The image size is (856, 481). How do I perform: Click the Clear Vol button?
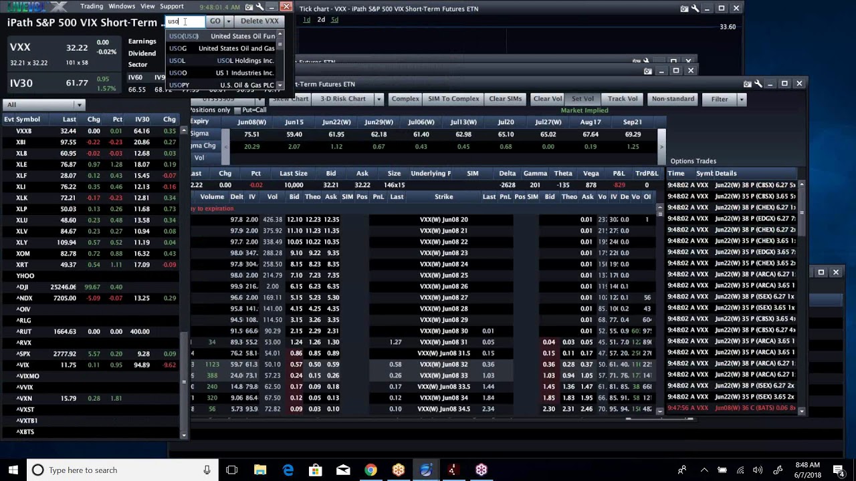[547, 99]
